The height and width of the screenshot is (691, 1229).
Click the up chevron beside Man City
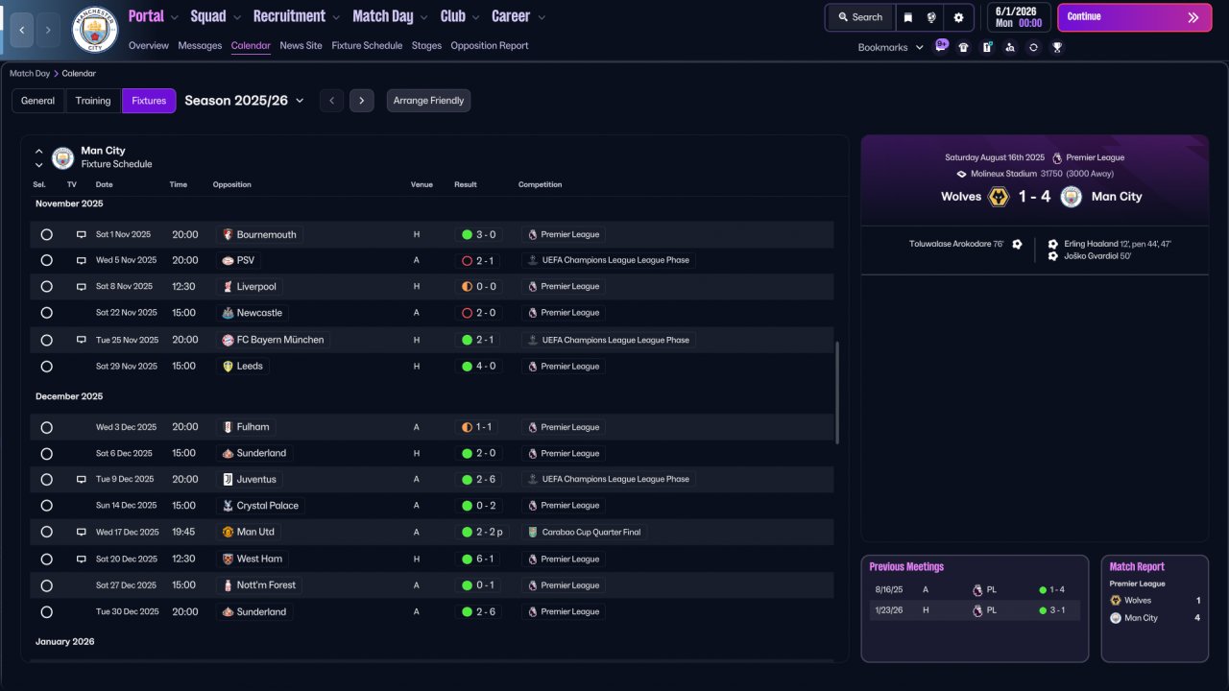[39, 152]
